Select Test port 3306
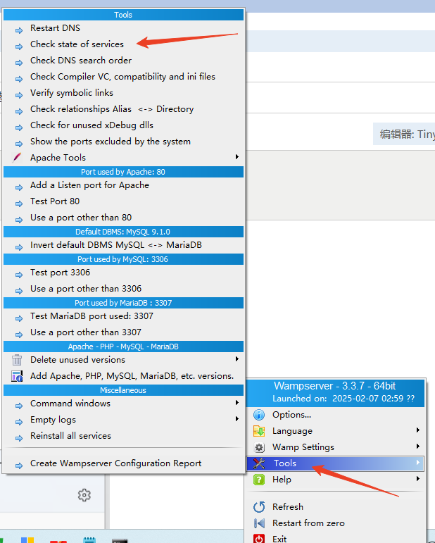This screenshot has height=543, width=435. tap(124, 273)
